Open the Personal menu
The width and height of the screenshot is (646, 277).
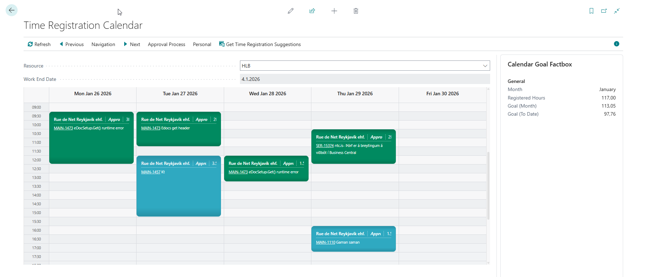[202, 44]
